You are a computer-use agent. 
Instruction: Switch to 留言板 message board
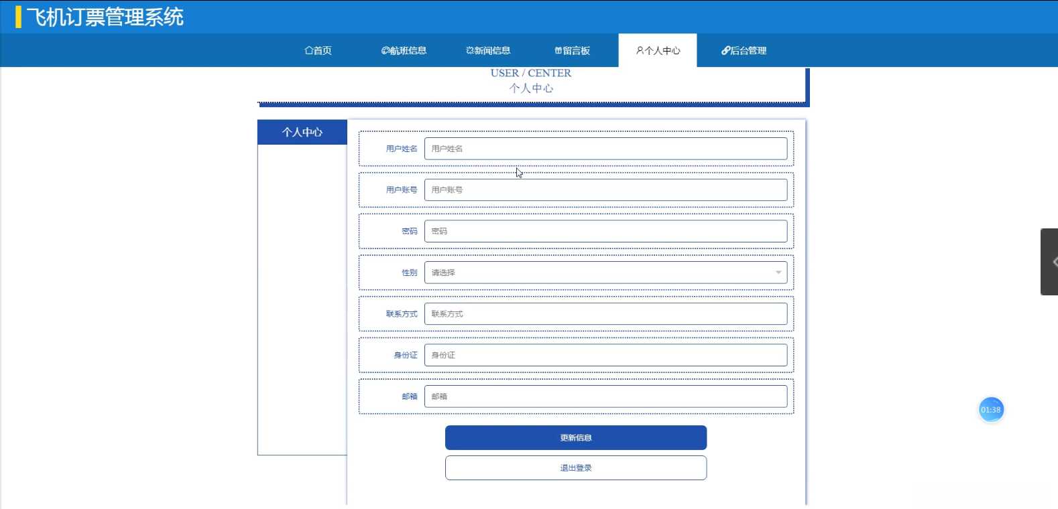coord(573,50)
